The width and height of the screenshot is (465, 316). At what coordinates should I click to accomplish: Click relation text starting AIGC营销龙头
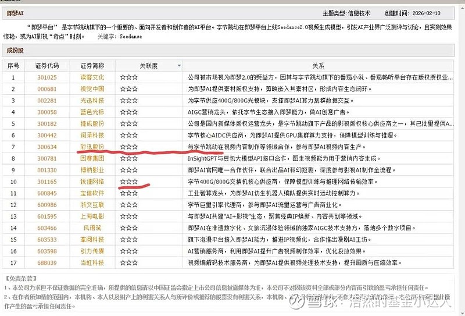(269, 112)
